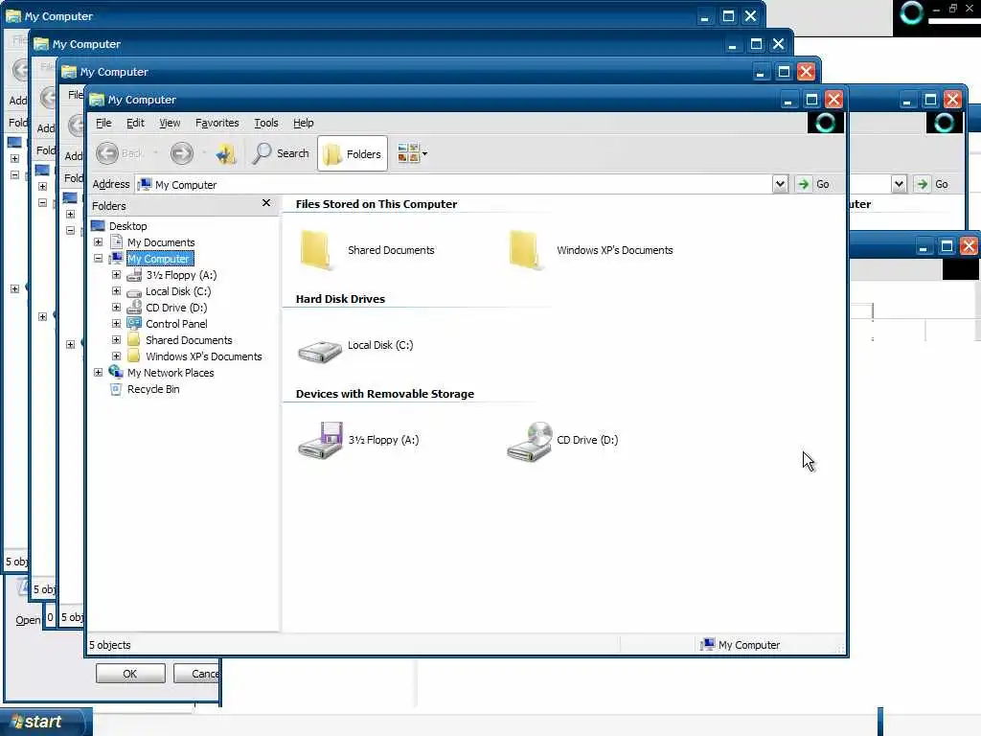Click Local Disk (C:) tree icon

134,292
